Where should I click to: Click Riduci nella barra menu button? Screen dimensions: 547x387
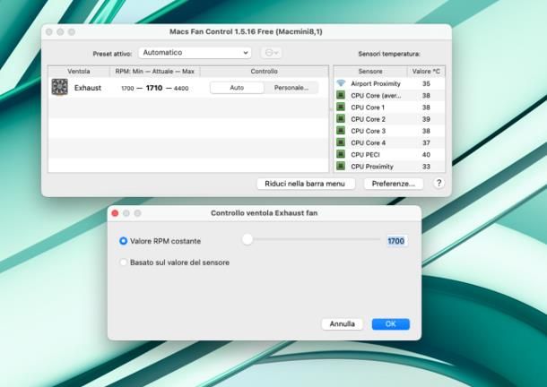pos(306,184)
